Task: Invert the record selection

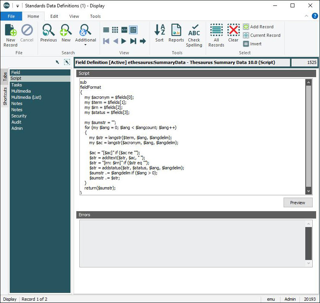Action: click(x=252, y=44)
